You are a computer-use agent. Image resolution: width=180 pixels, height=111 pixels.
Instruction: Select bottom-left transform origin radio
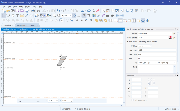click(149, 84)
